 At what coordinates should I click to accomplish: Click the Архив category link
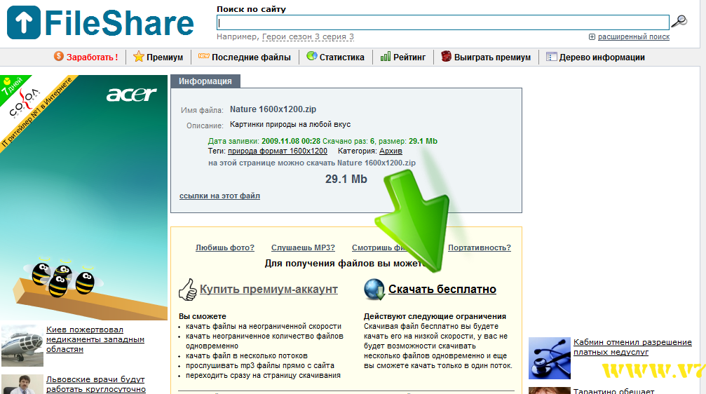pos(391,151)
